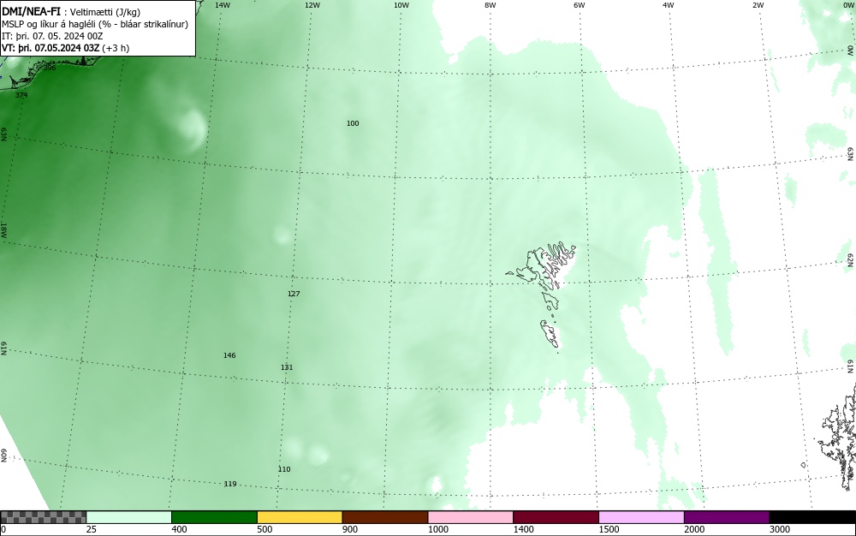Choose the light pink 1000–1400 legend swatch
The image size is (856, 536).
(x=471, y=517)
